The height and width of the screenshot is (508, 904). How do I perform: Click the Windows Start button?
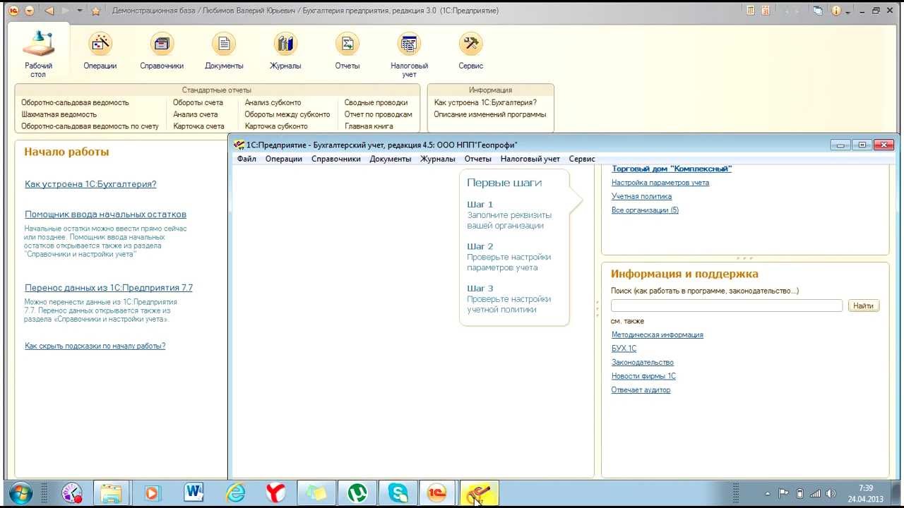pos(20,492)
